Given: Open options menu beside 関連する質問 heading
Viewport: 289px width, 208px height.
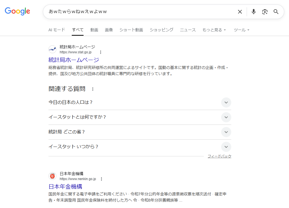Looking at the screenshot, I should coord(93,89).
